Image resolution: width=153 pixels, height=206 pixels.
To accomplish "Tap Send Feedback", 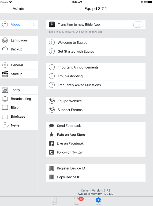I will click(x=96, y=126).
